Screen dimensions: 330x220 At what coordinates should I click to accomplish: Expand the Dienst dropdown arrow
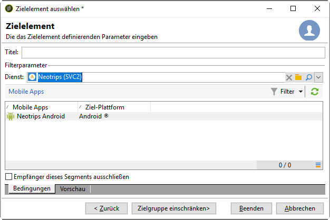click(x=318, y=77)
